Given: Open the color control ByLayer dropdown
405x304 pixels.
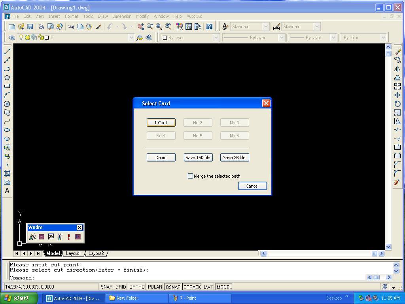Looking at the screenshot, I should pyautogui.click(x=216, y=38).
